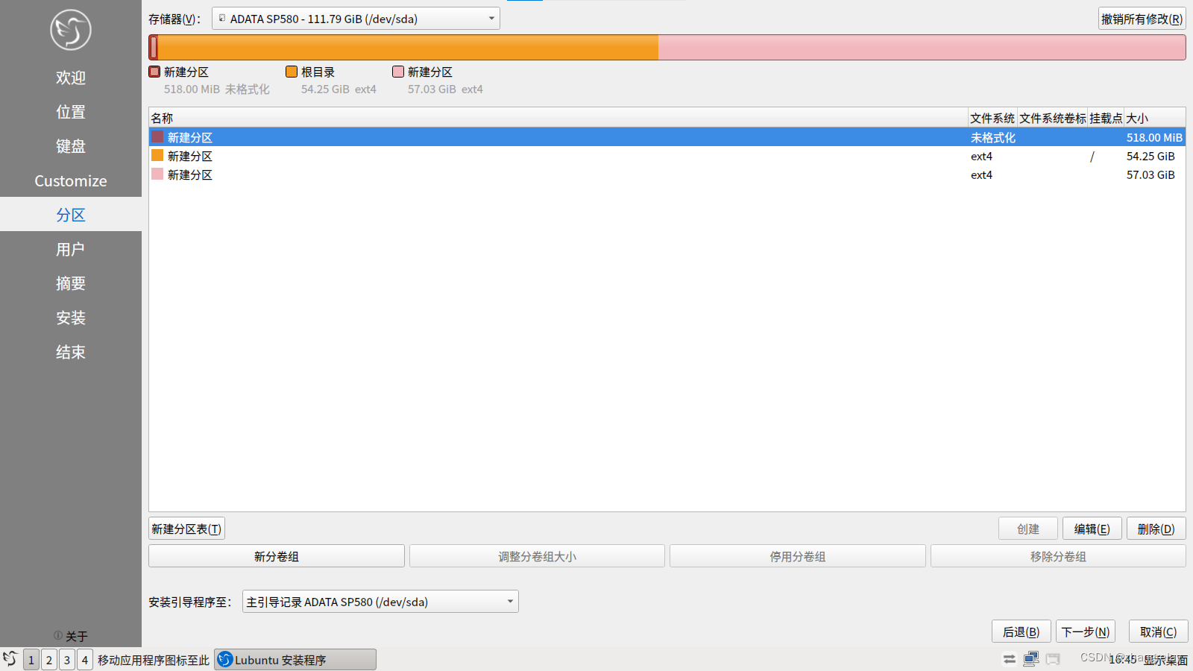The height and width of the screenshot is (671, 1193).
Task: Click the 取消 cancel button
Action: [1158, 631]
